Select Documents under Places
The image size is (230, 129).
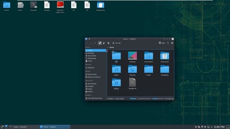tap(96, 56)
